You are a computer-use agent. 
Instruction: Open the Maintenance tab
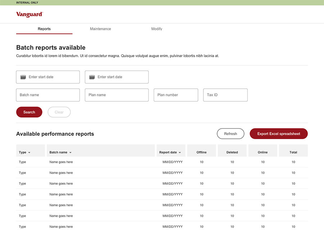[100, 29]
